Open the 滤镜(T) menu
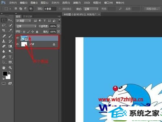162x122 pixels. (x=77, y=3)
